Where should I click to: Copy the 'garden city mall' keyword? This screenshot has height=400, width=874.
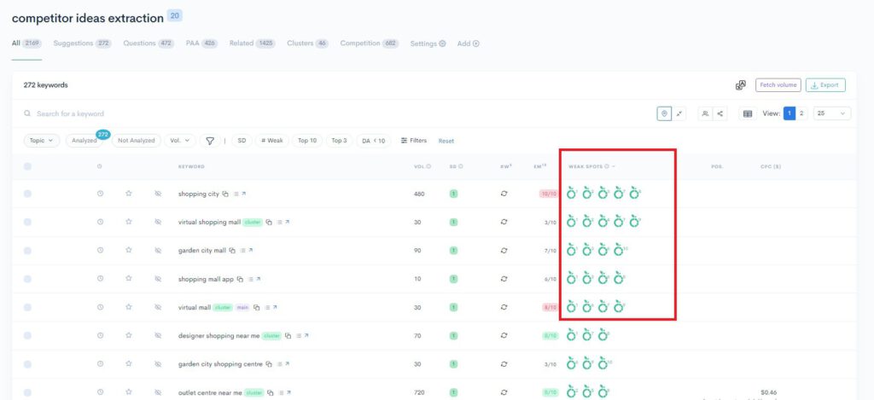coord(232,251)
